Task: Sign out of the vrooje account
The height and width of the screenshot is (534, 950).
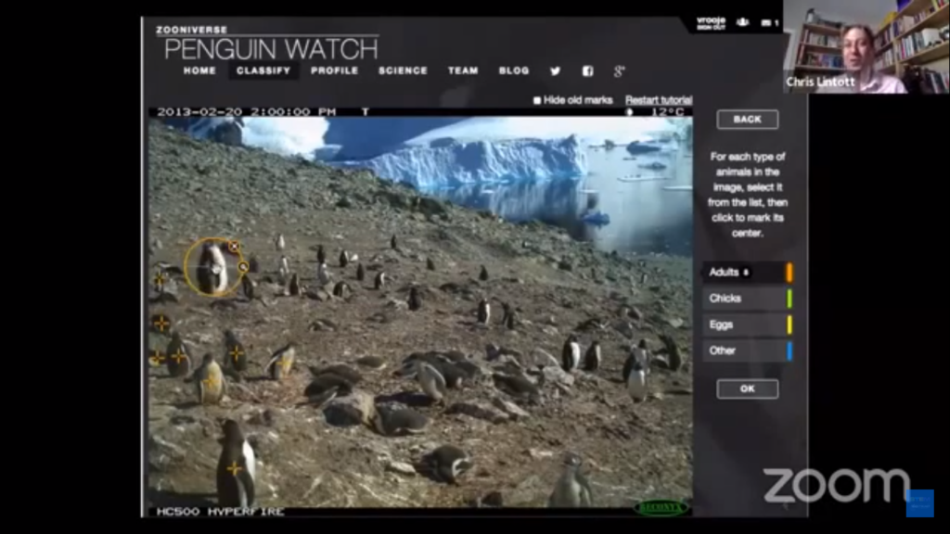Action: [712, 27]
